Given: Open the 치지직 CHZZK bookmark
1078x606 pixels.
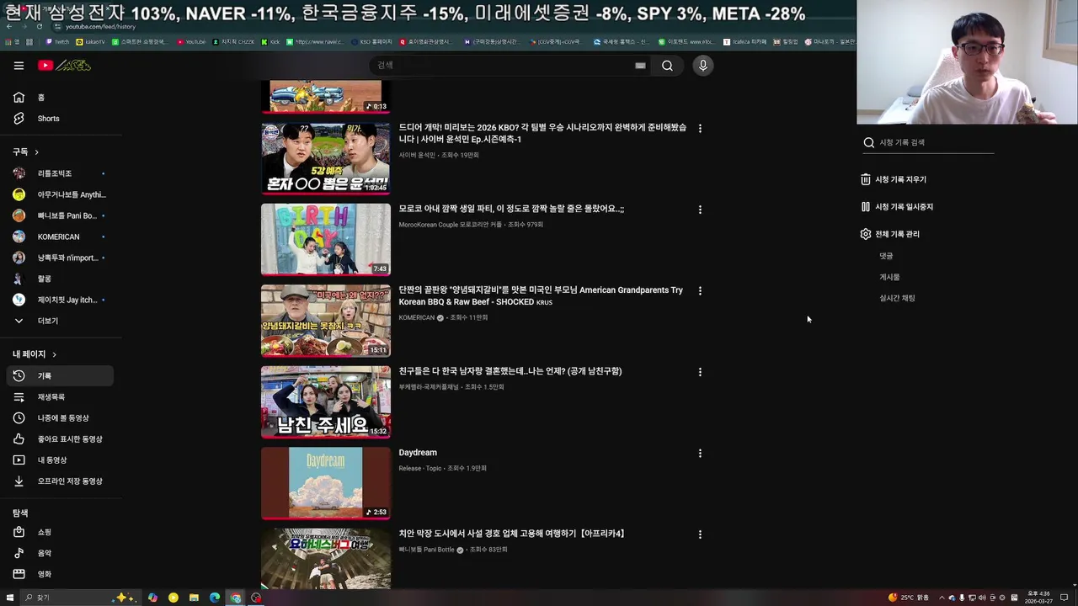Looking at the screenshot, I should [x=234, y=41].
